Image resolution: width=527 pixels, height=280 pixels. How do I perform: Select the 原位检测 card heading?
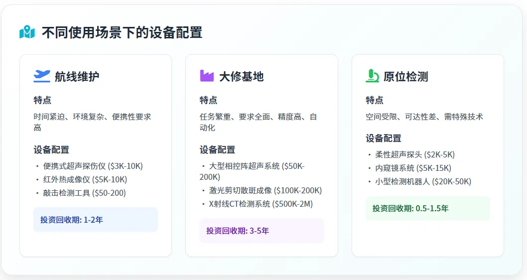(x=405, y=77)
